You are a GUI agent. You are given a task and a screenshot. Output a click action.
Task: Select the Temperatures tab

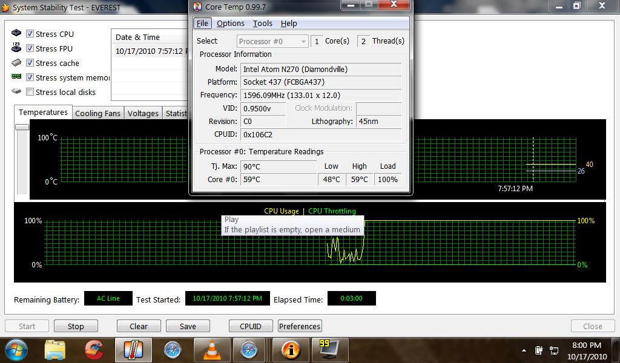pyautogui.click(x=43, y=112)
